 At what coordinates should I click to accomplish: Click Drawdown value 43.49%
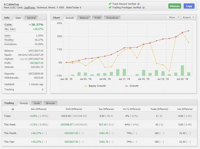pyautogui.click(x=39, y=44)
